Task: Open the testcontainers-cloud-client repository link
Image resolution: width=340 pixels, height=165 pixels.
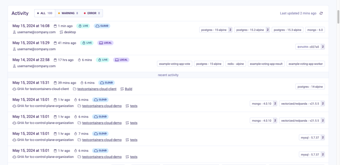Action: [x=97, y=89]
